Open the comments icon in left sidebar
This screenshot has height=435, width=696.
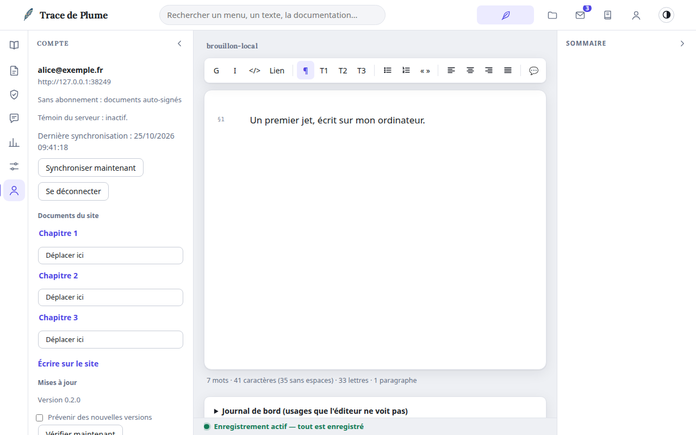14,119
